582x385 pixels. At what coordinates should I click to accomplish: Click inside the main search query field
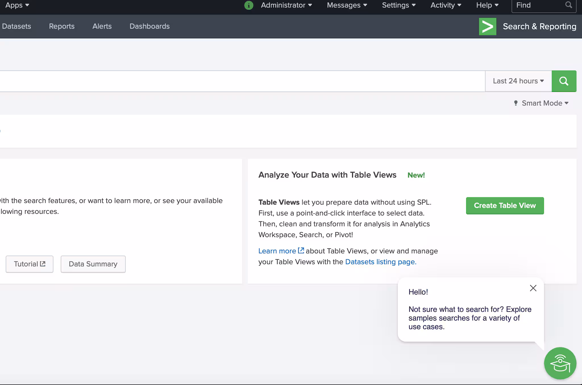[242, 81]
